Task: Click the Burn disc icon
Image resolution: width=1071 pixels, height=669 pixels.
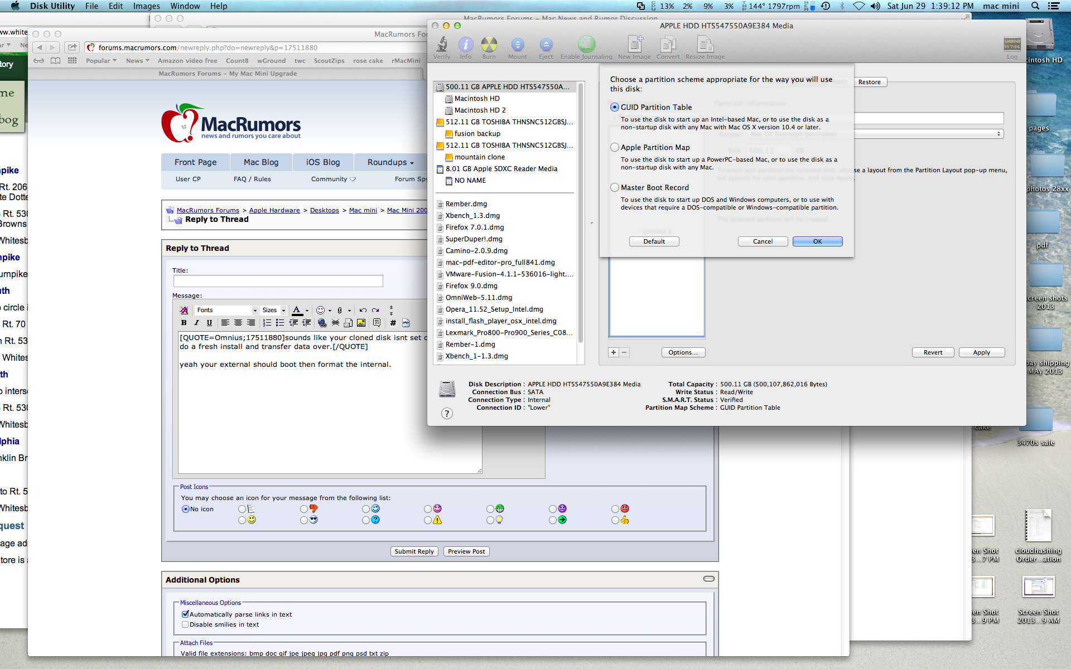Action: (x=489, y=45)
